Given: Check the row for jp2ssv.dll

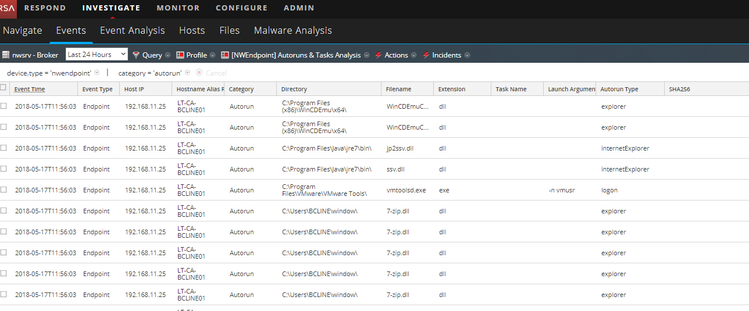Looking at the screenshot, I should 3,148.
